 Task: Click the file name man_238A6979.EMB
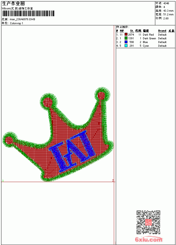tap(22, 19)
